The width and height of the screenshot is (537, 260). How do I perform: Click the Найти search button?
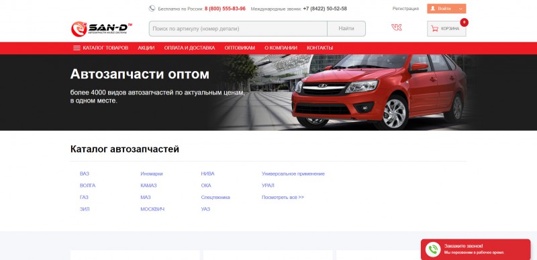coord(346,29)
